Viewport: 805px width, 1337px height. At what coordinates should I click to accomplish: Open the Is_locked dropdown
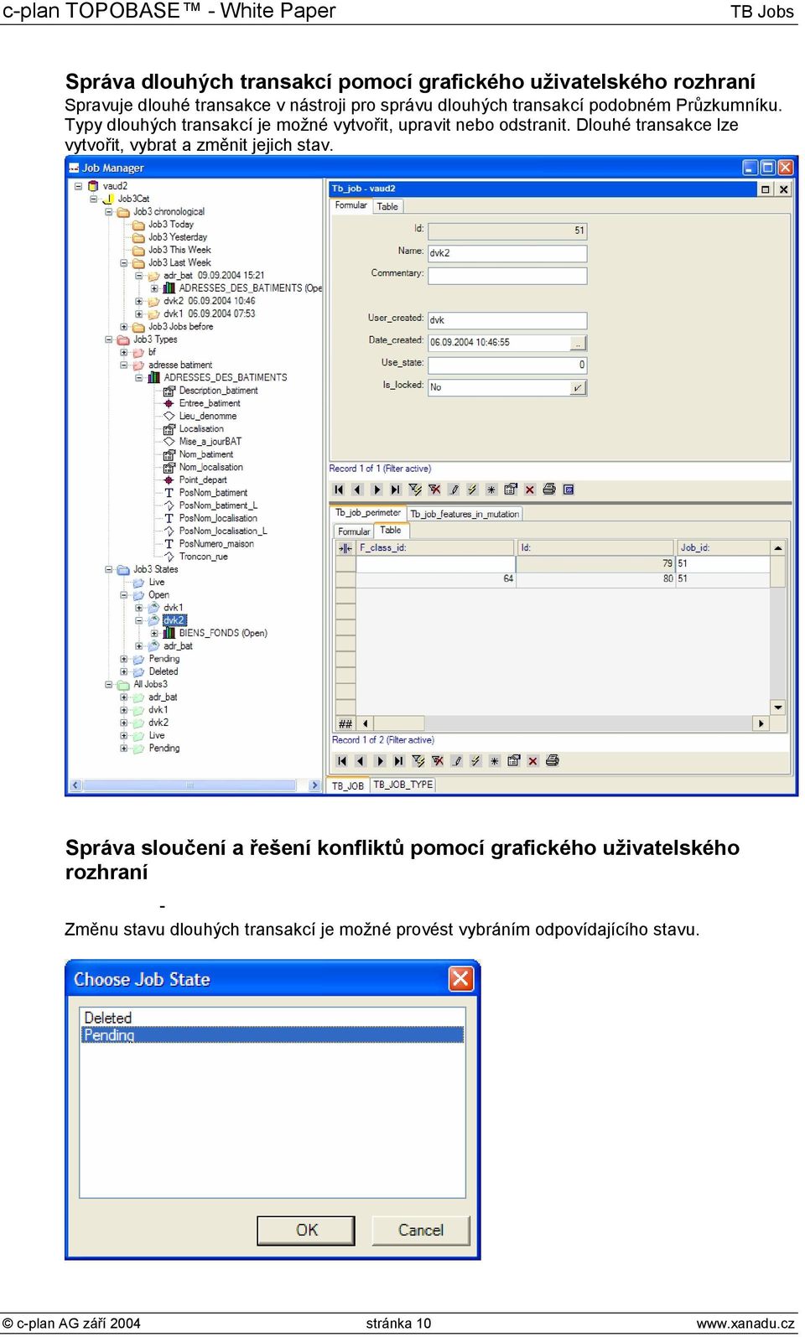pyautogui.click(x=578, y=387)
